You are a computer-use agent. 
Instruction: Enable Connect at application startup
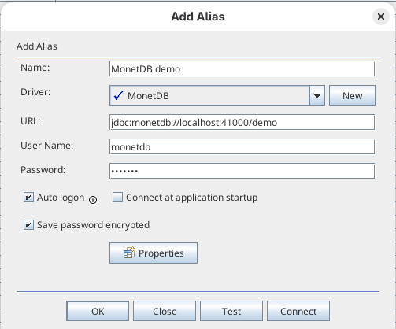(x=117, y=198)
